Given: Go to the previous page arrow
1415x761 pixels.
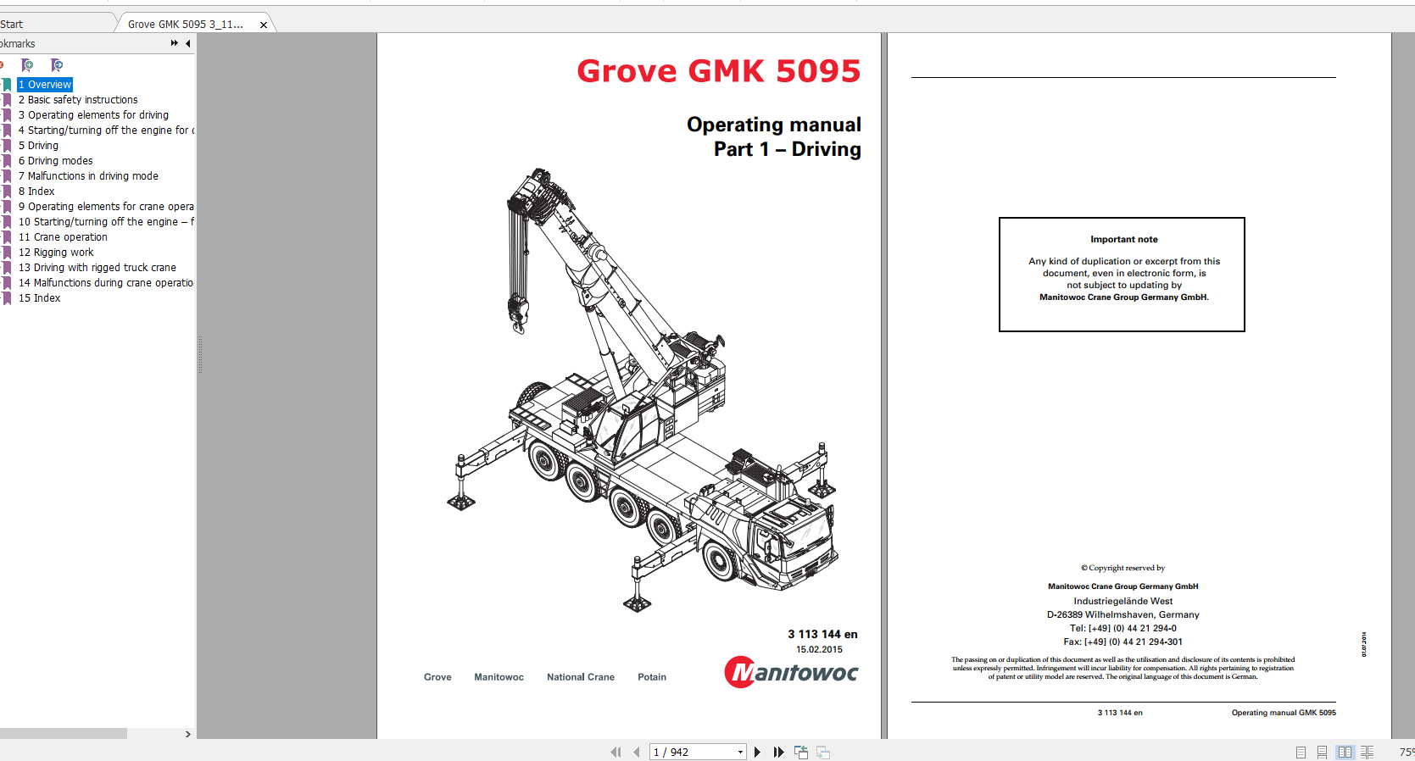Looking at the screenshot, I should (x=636, y=752).
